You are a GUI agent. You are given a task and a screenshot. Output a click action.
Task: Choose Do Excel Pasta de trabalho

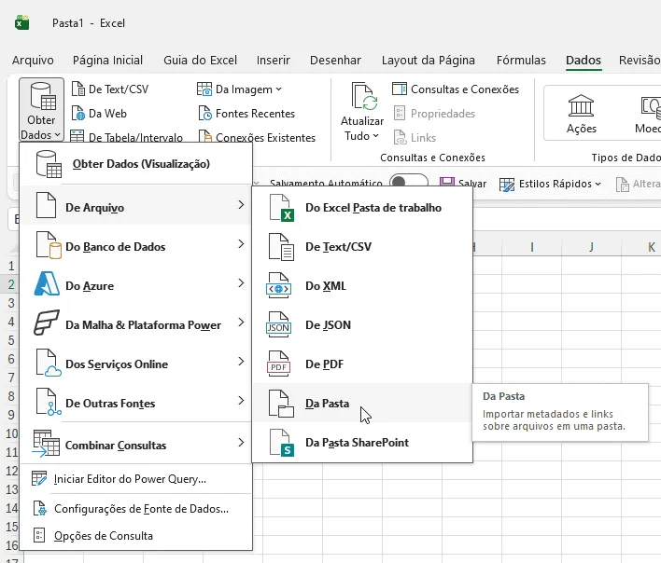[x=362, y=208]
